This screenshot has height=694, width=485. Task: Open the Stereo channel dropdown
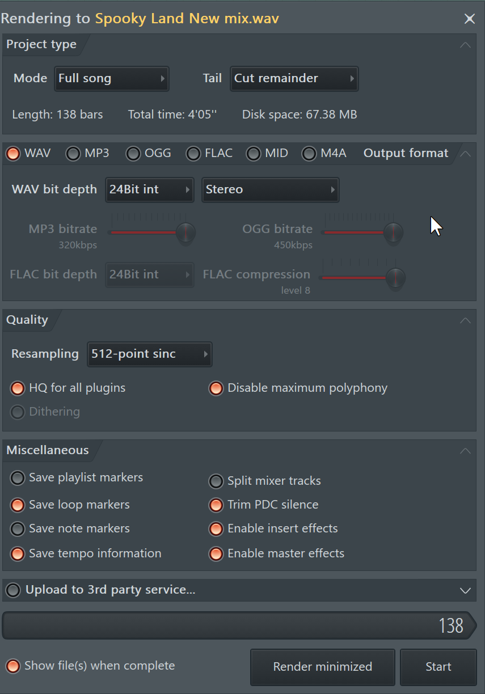point(270,189)
